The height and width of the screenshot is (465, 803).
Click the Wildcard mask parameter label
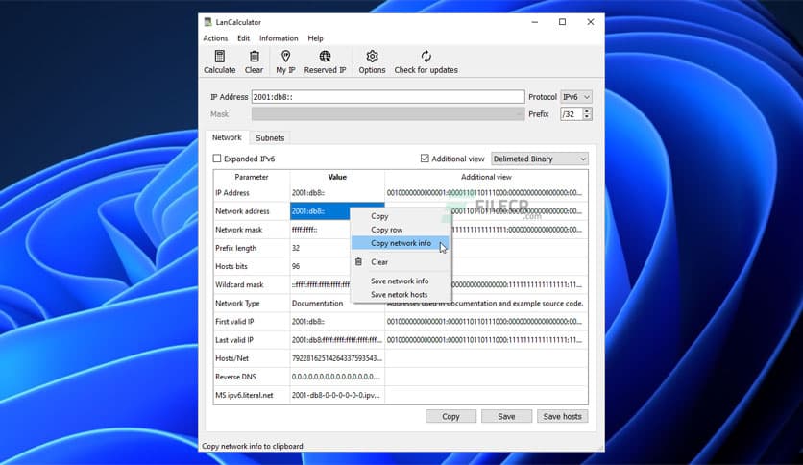point(239,284)
